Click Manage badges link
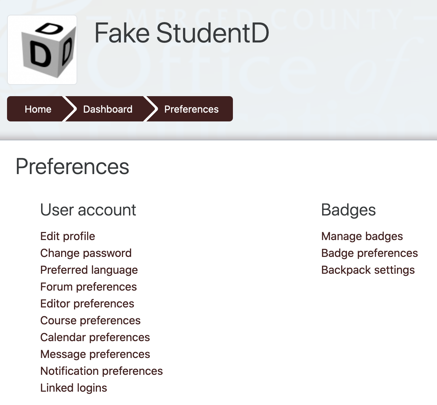Image resolution: width=437 pixels, height=405 pixels. click(362, 236)
